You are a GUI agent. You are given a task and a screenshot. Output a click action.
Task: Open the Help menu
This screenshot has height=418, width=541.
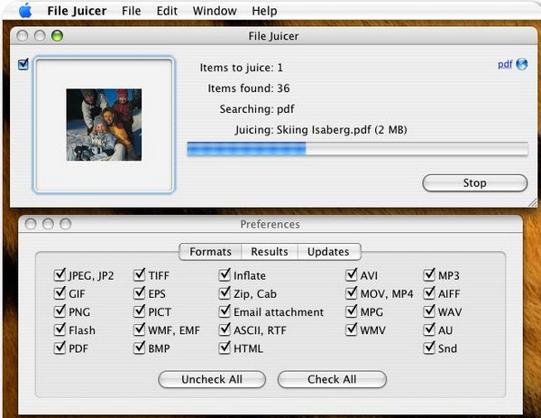(x=264, y=11)
